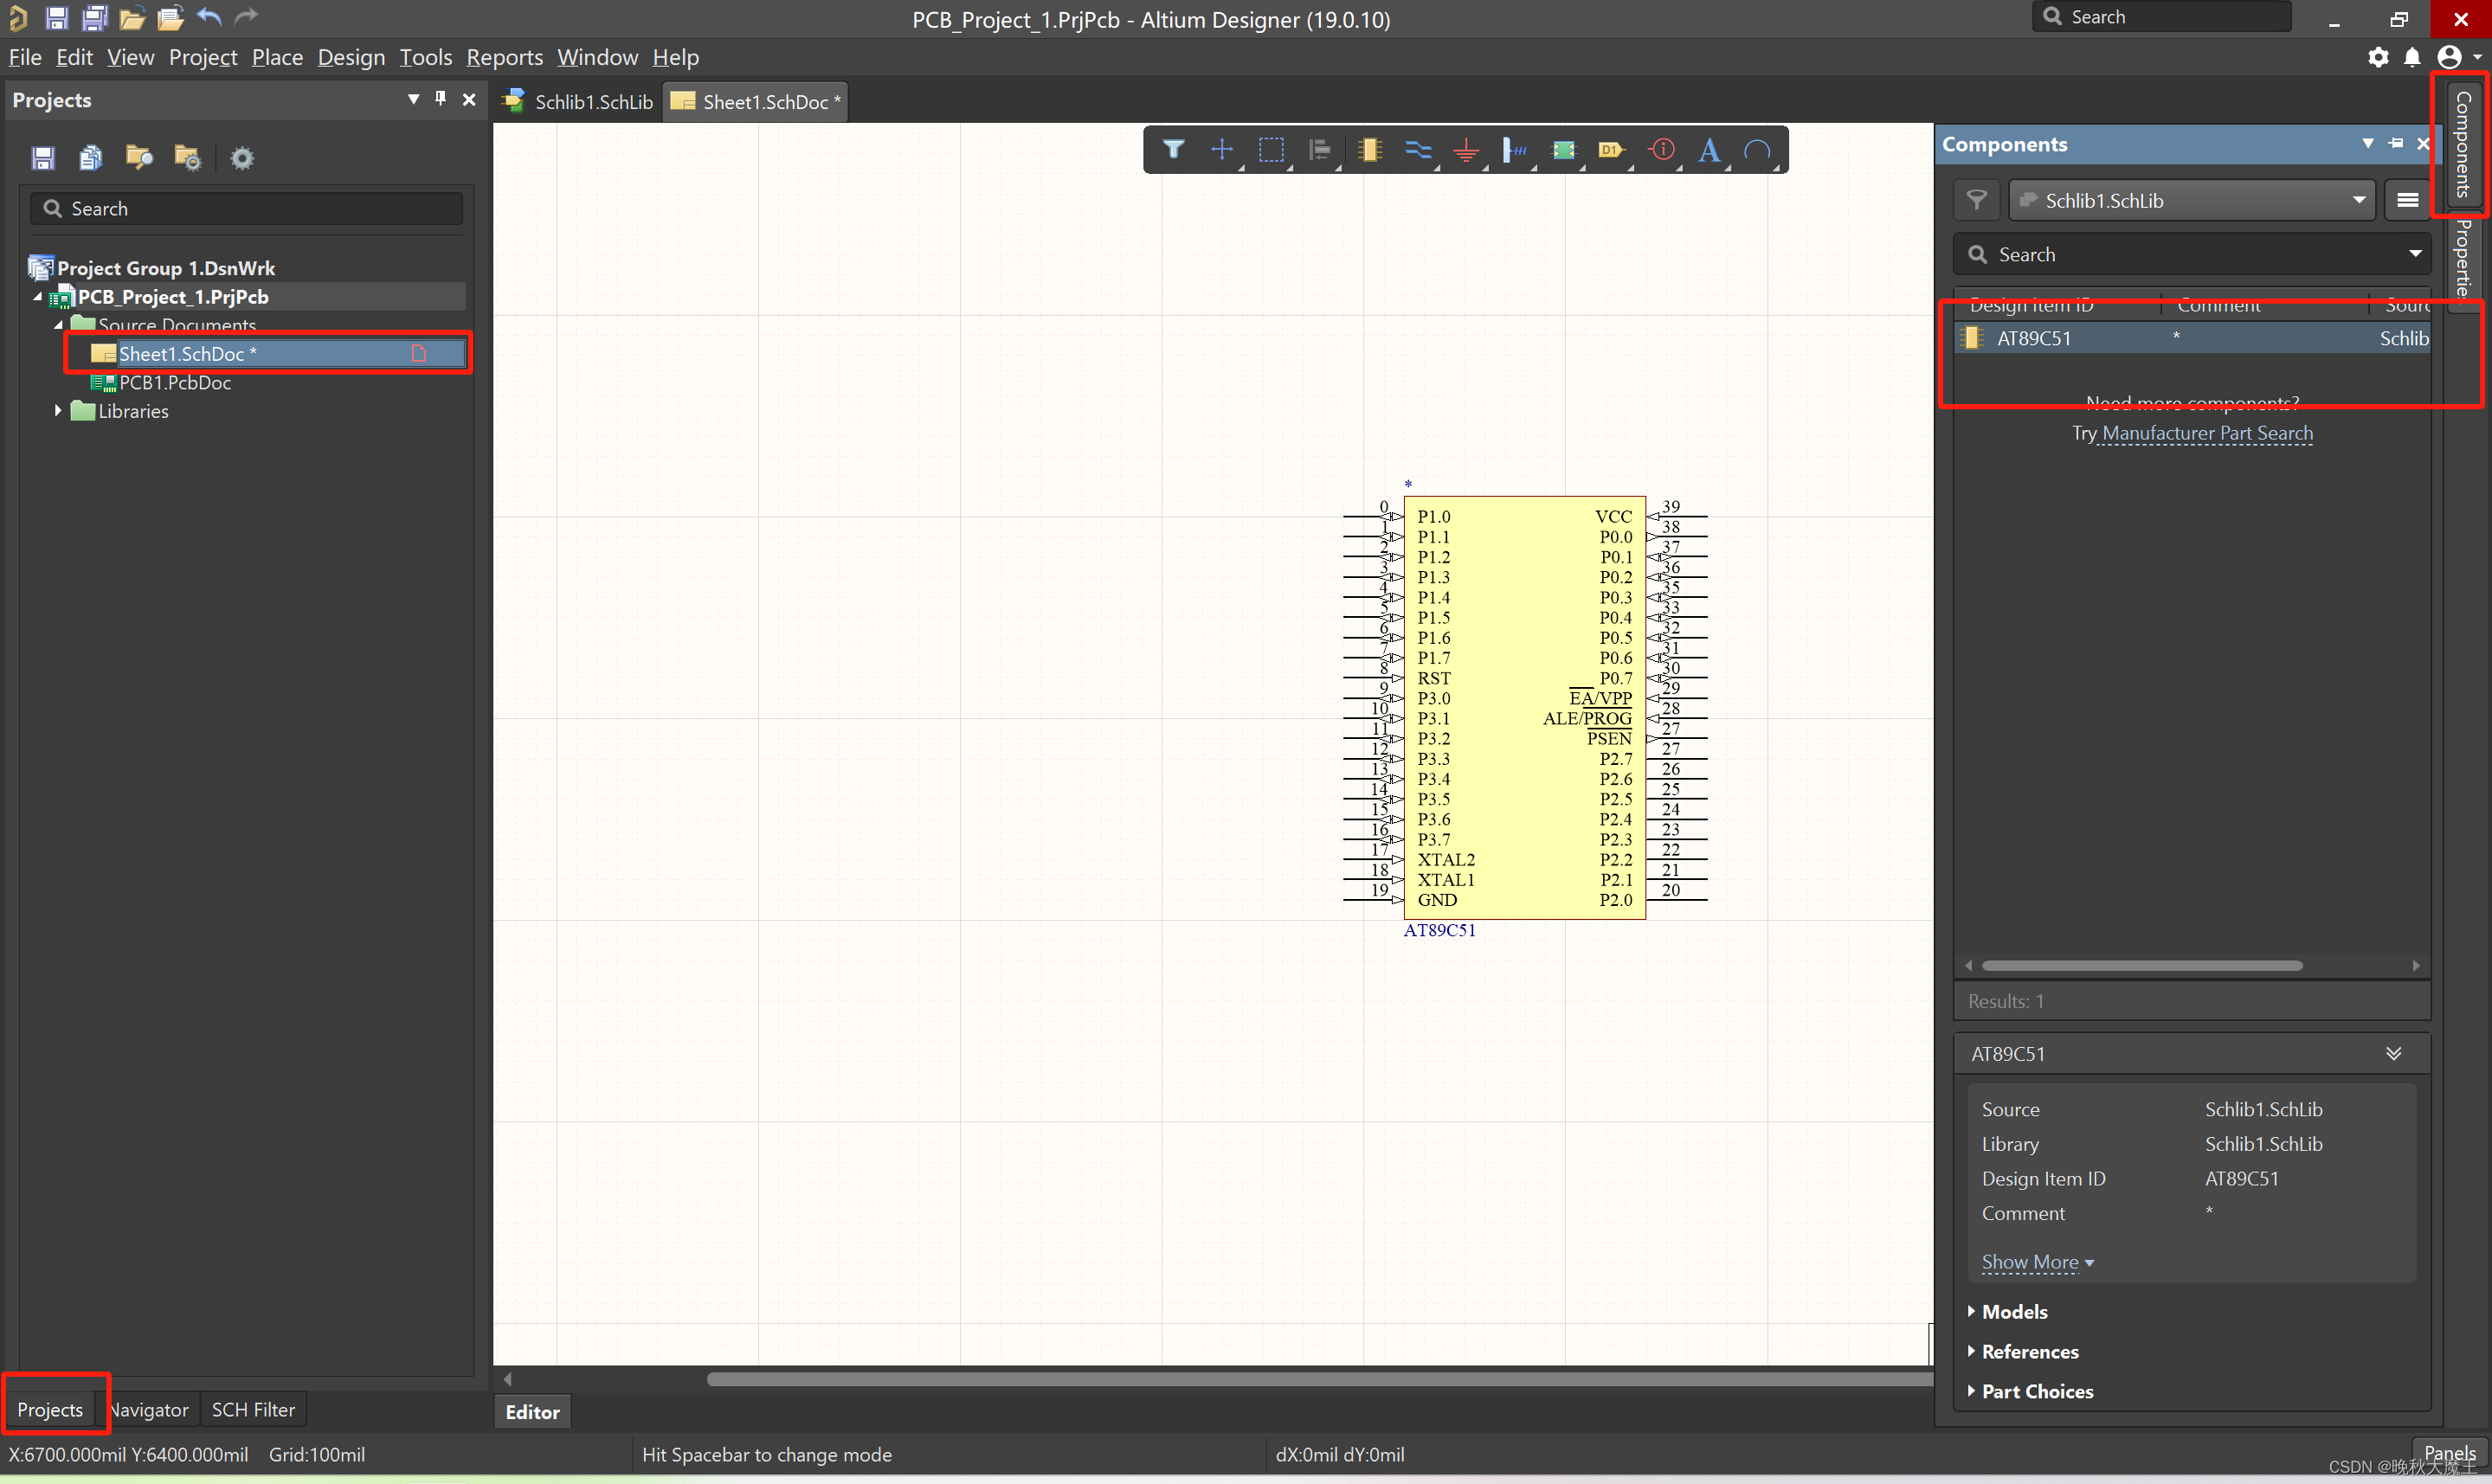Expand the Libraries folder in tree
The width and height of the screenshot is (2492, 1484).
[58, 410]
